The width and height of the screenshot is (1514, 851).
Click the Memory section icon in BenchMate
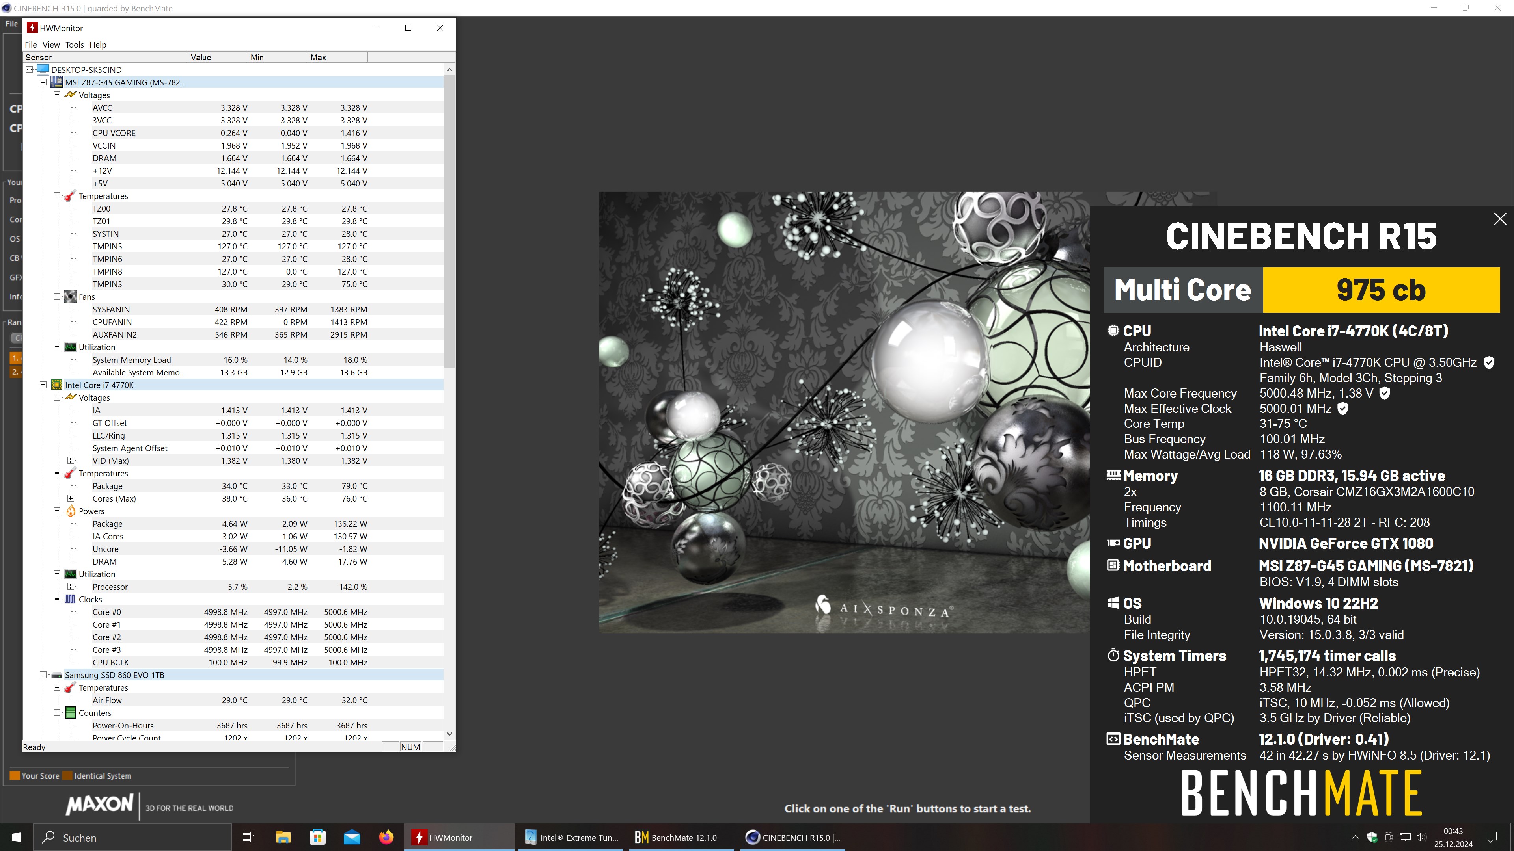tap(1113, 474)
